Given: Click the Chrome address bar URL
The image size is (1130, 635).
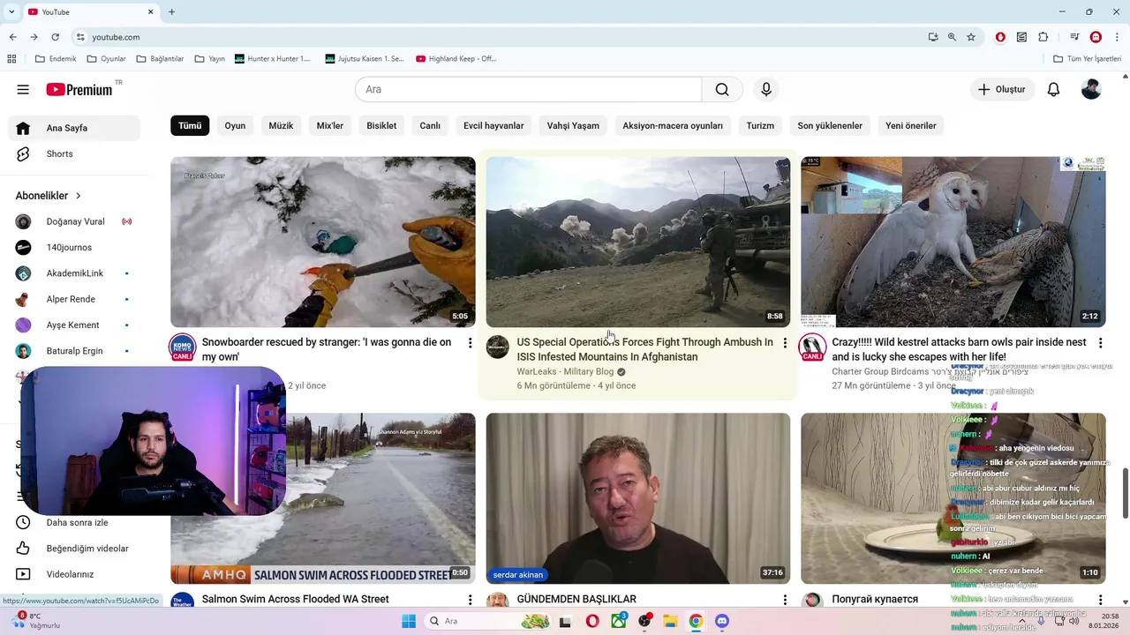Looking at the screenshot, I should pos(116,37).
